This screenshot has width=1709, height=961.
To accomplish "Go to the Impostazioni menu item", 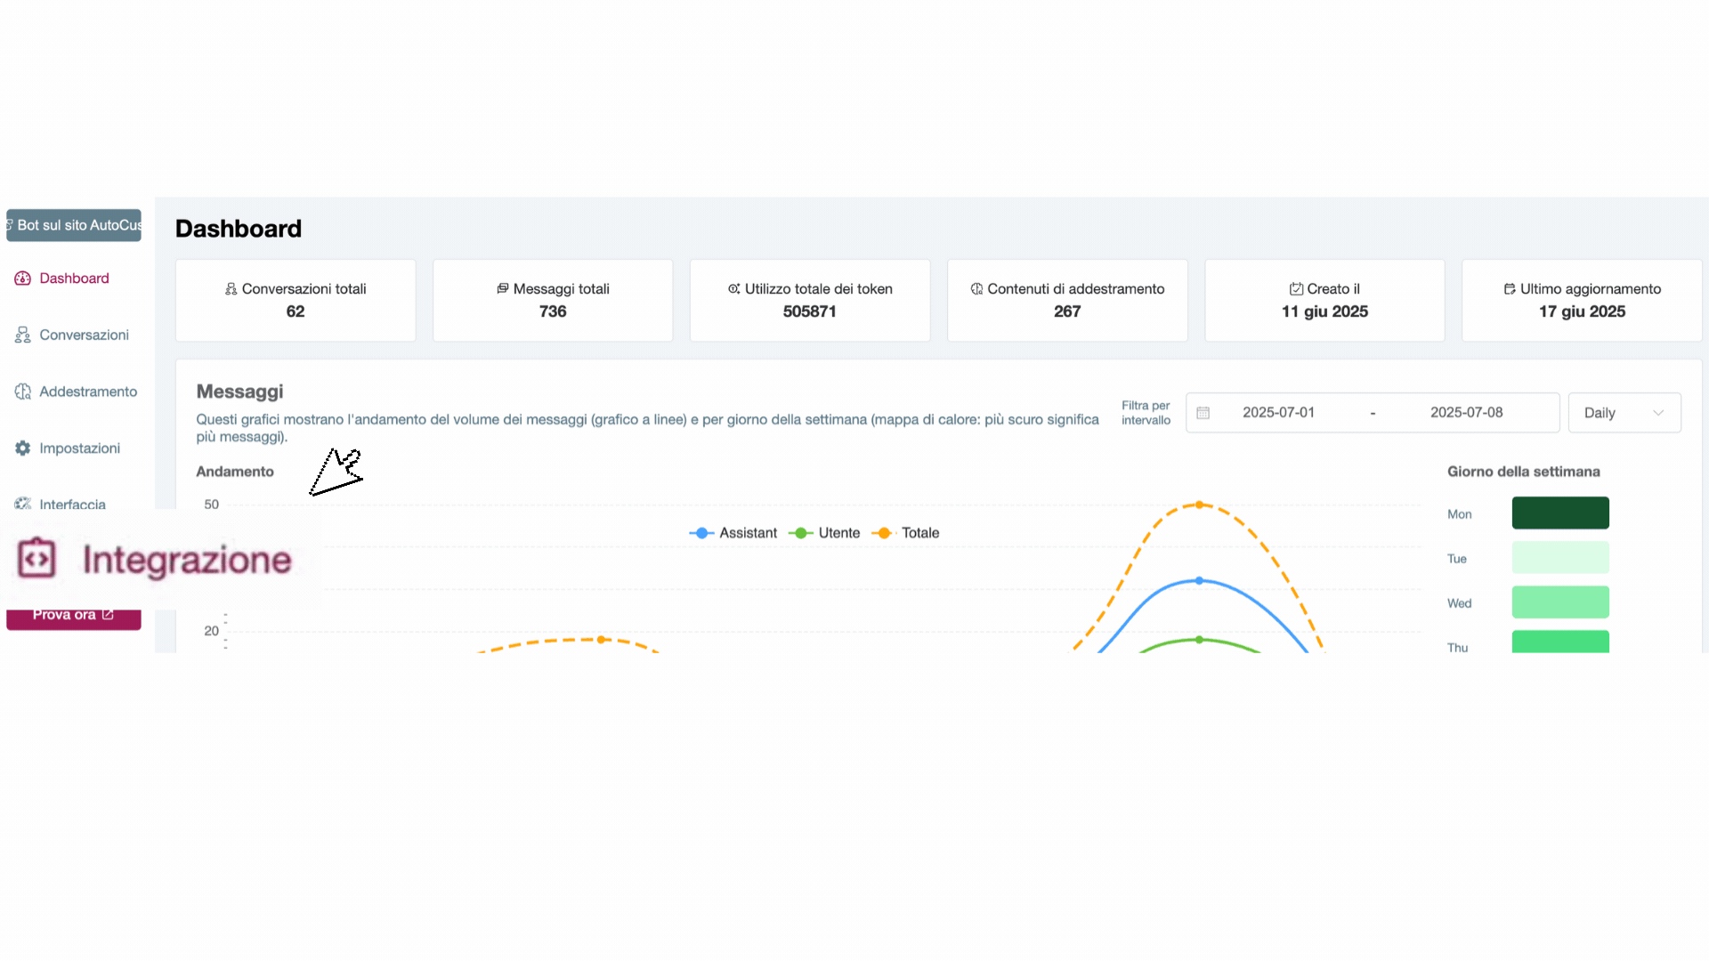I will [79, 448].
